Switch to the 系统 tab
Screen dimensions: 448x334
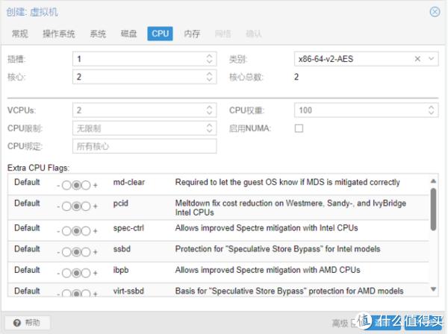tap(98, 34)
